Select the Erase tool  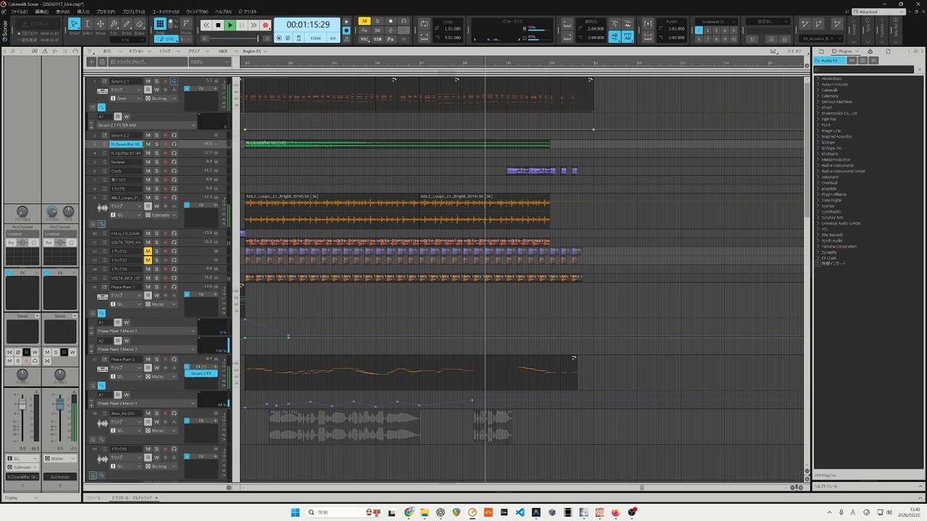(x=139, y=25)
